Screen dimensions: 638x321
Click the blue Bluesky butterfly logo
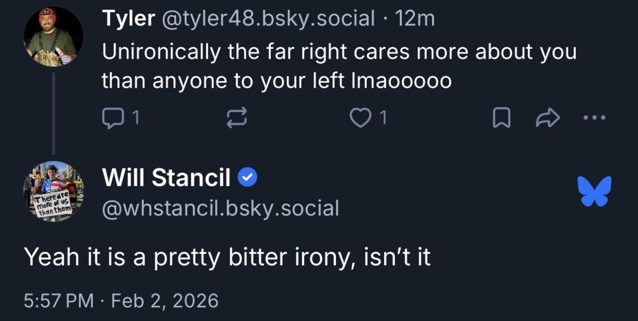(x=594, y=191)
